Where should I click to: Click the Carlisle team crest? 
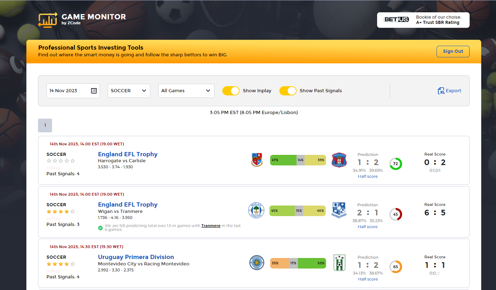(x=339, y=160)
